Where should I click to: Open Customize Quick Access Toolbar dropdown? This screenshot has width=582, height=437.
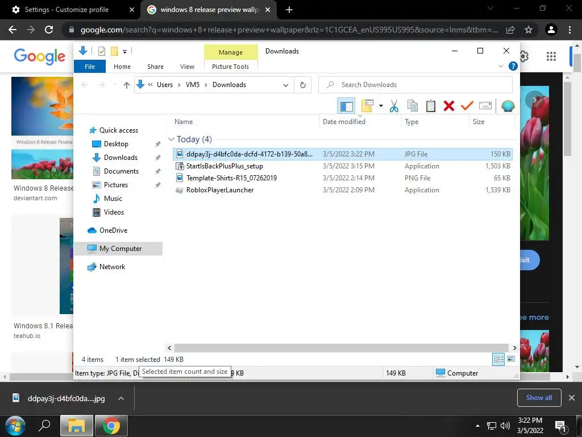point(124,52)
